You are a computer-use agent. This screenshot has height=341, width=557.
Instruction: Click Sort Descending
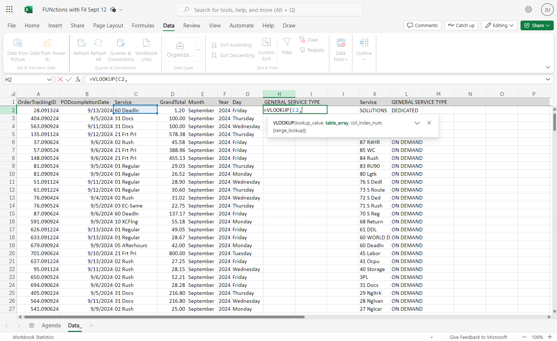tap(233, 55)
